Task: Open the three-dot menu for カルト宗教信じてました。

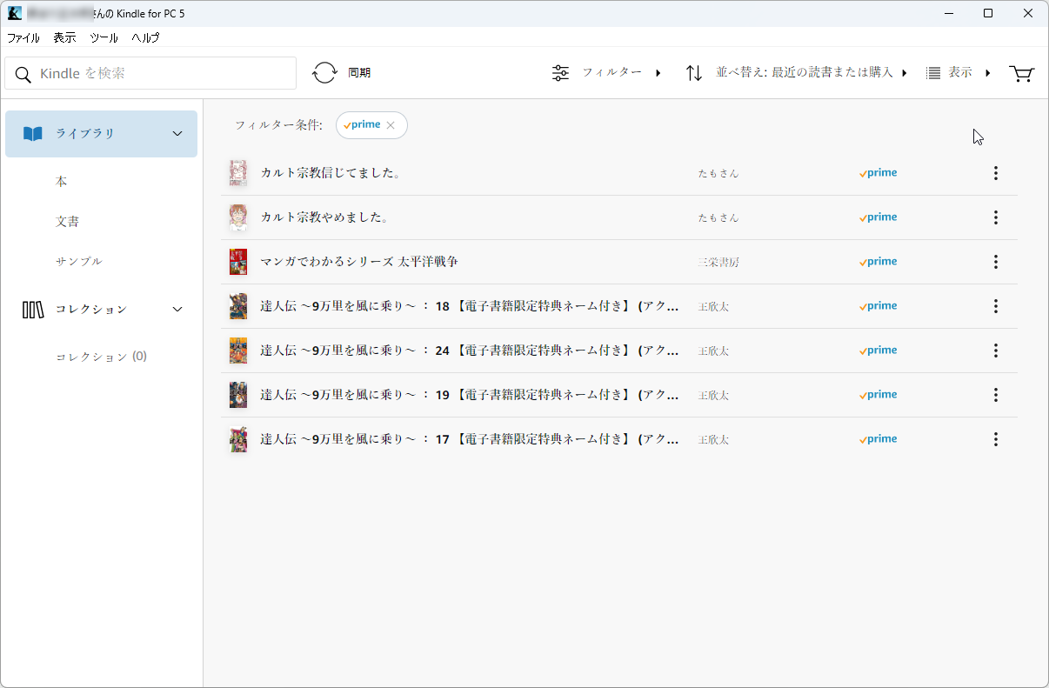Action: point(995,172)
